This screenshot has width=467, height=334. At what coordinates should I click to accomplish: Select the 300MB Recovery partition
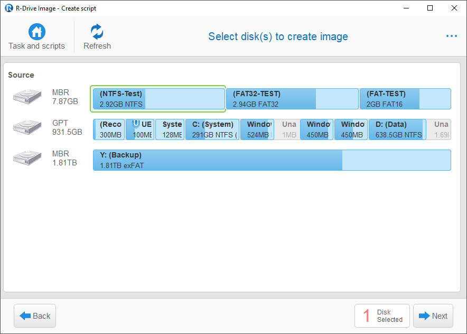coord(109,129)
